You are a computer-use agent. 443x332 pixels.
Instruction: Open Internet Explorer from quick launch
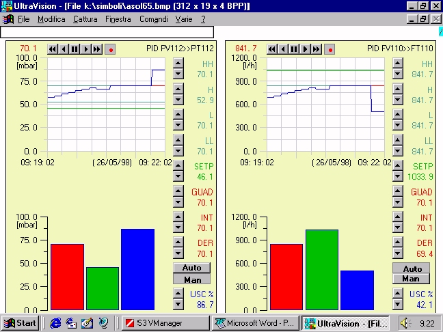(55, 323)
